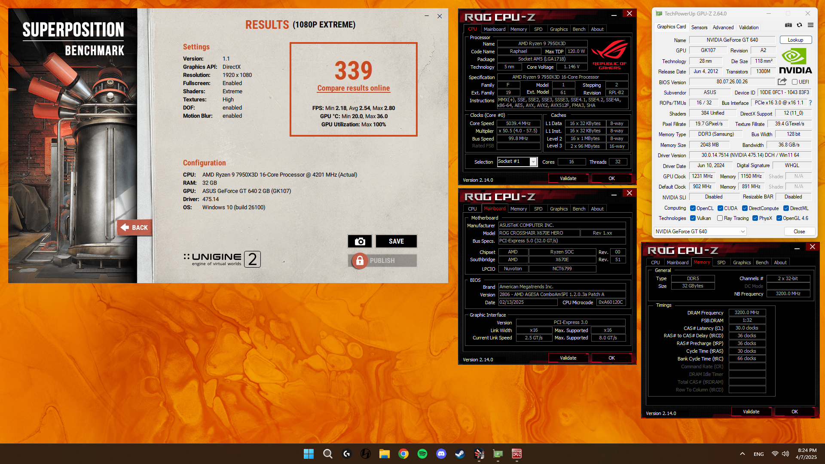Click the GPU-Z Name field showing GeForce GT 640
This screenshot has height=464, width=825.
(732, 40)
